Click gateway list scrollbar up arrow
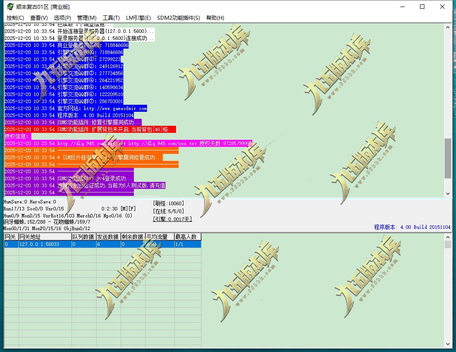This screenshot has width=456, height=352. coord(448,237)
